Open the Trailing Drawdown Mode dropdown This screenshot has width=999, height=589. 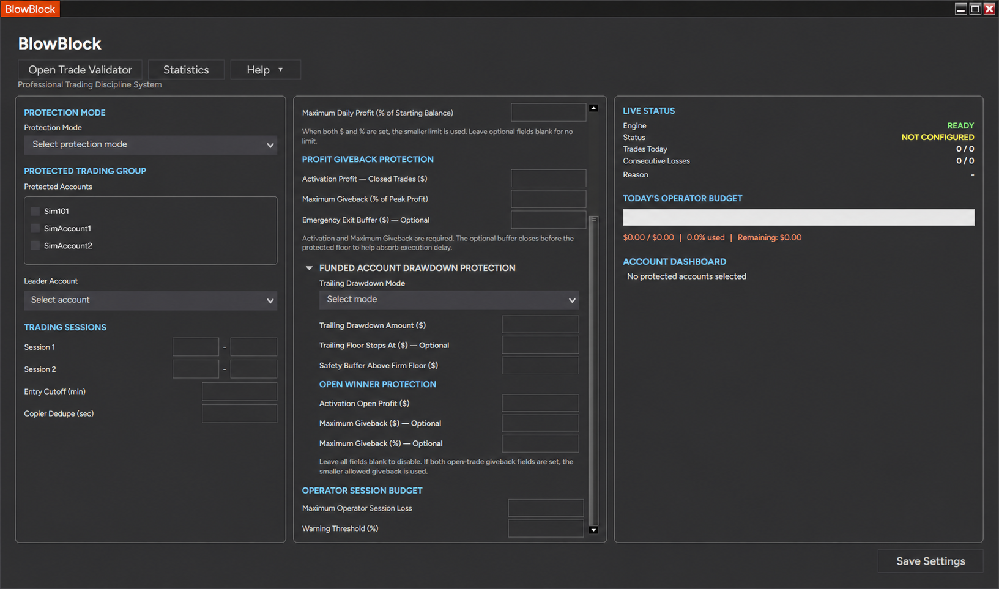448,299
